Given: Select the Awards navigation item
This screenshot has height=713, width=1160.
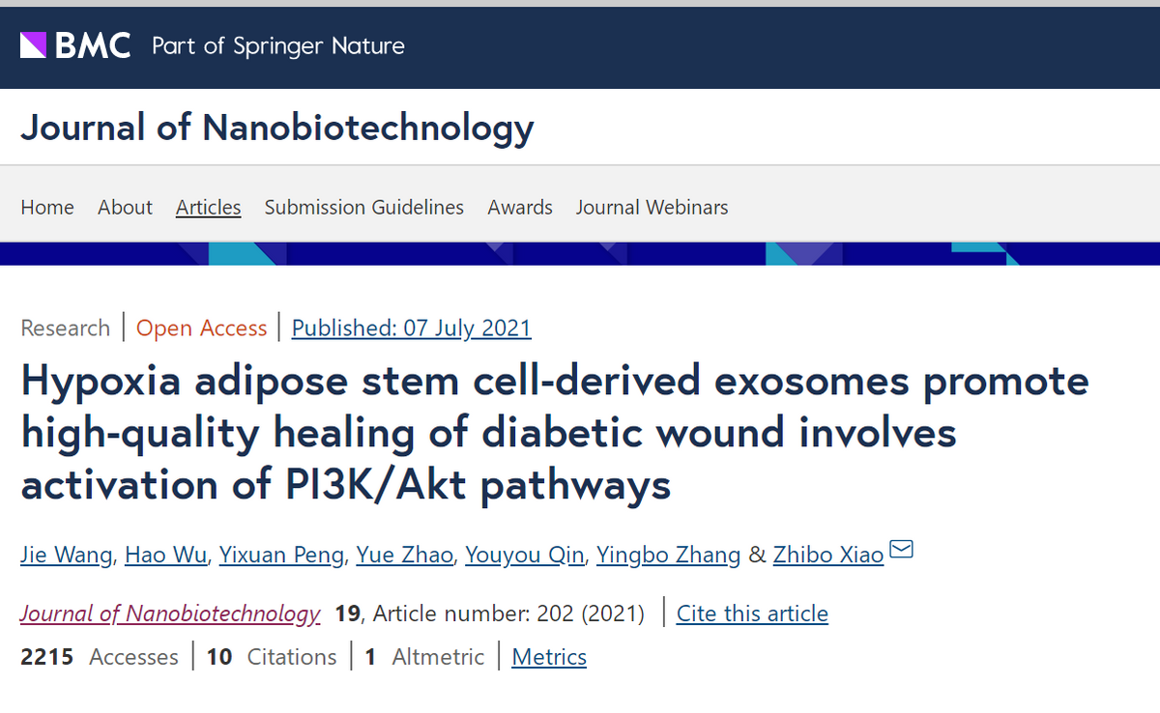Looking at the screenshot, I should 520,208.
